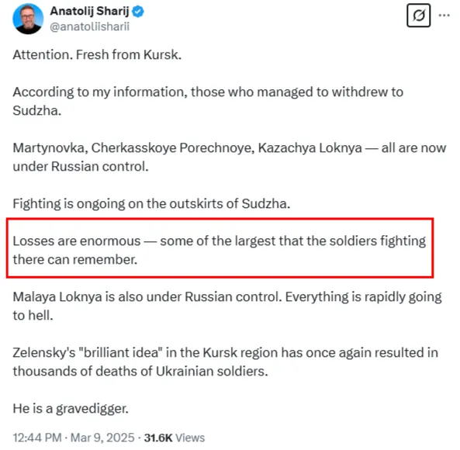460x450 pixels.
Task: Click the 'He is a gravedigger.' line
Action: [x=71, y=409]
